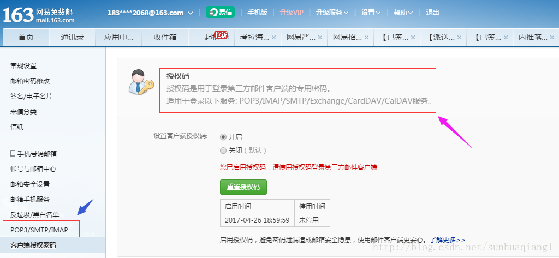Open the 升级服务 dropdown menu

tap(332, 13)
